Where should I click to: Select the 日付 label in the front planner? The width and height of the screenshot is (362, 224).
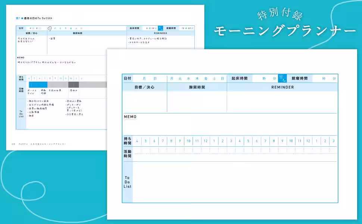[x=127, y=78]
